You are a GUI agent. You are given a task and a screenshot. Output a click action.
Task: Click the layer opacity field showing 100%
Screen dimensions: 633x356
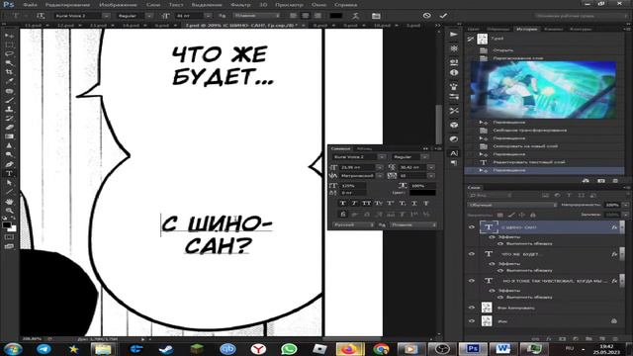[x=612, y=205]
